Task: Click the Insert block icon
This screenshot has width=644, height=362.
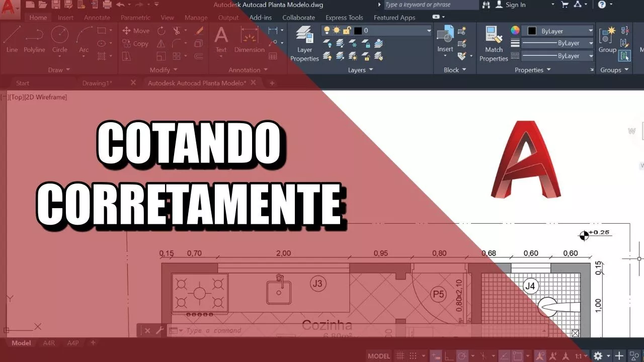Action: (445, 40)
